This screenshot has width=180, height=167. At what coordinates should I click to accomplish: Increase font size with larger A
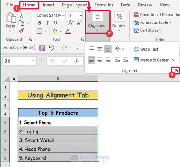tap(71, 23)
